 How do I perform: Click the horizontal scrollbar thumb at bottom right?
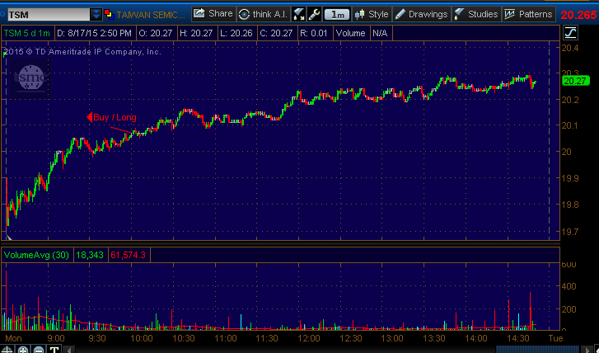click(x=539, y=349)
